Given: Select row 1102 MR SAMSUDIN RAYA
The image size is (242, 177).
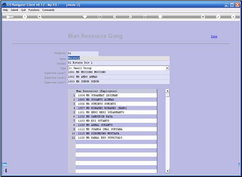Looking at the screenshot, I should pyautogui.click(x=116, y=116).
